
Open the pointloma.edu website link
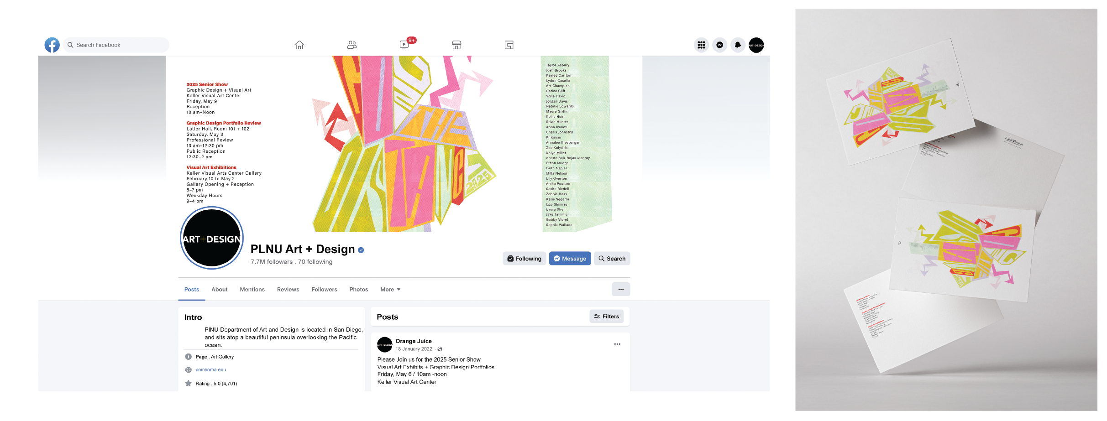pos(211,370)
